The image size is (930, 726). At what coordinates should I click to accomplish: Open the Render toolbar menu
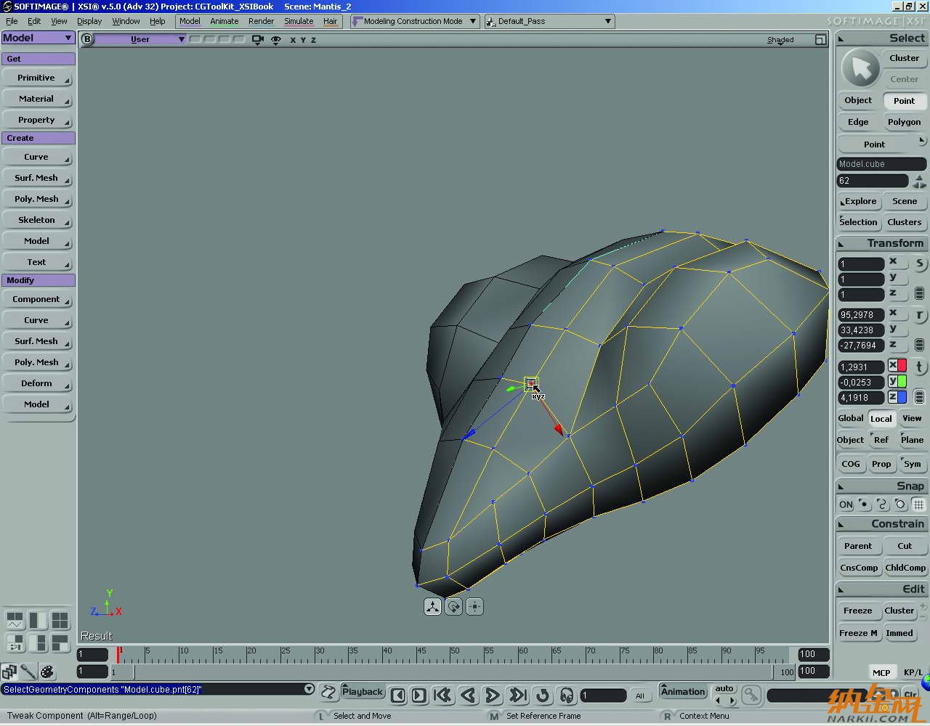pos(262,21)
